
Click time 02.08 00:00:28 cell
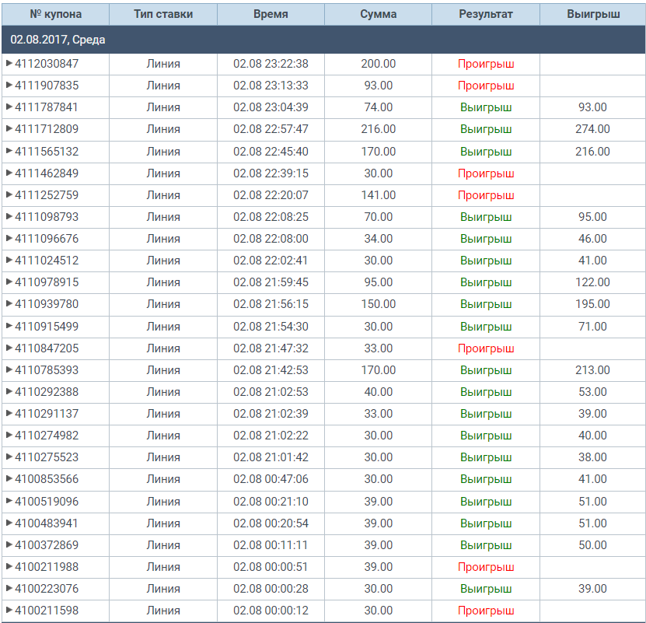click(x=271, y=590)
